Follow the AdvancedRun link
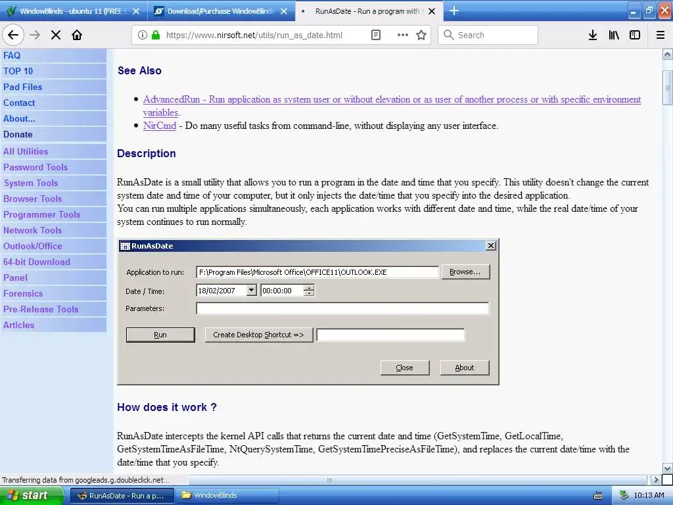The width and height of the screenshot is (673, 505). pos(392,100)
